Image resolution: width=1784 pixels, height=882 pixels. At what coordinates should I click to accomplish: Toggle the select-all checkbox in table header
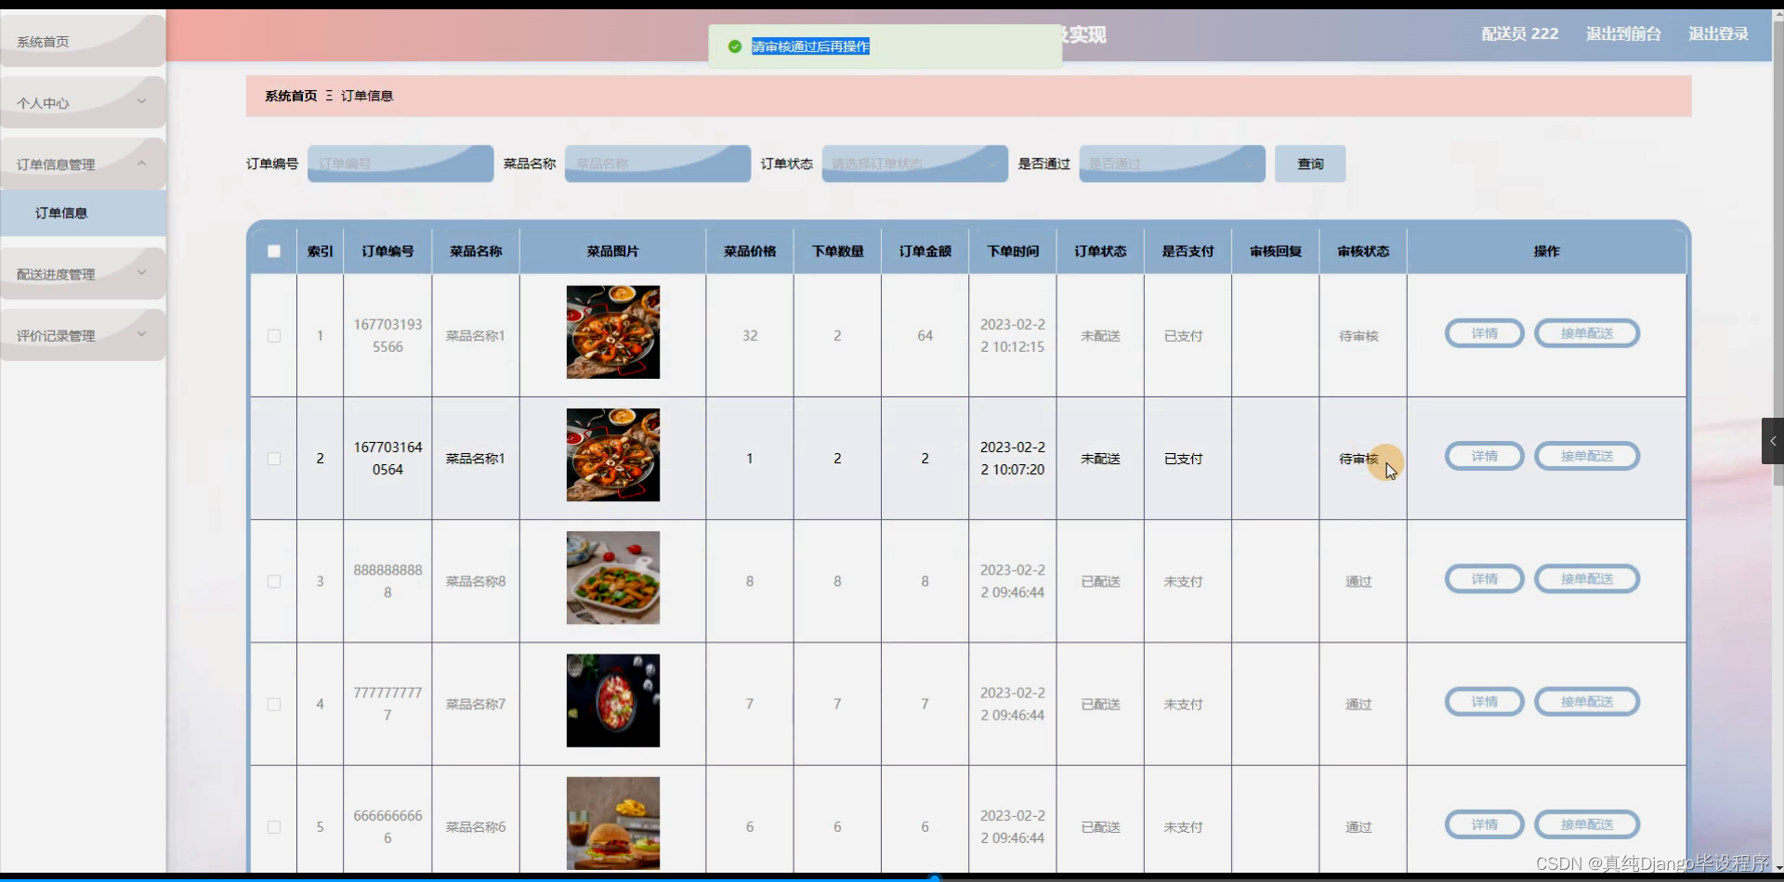pyautogui.click(x=273, y=251)
